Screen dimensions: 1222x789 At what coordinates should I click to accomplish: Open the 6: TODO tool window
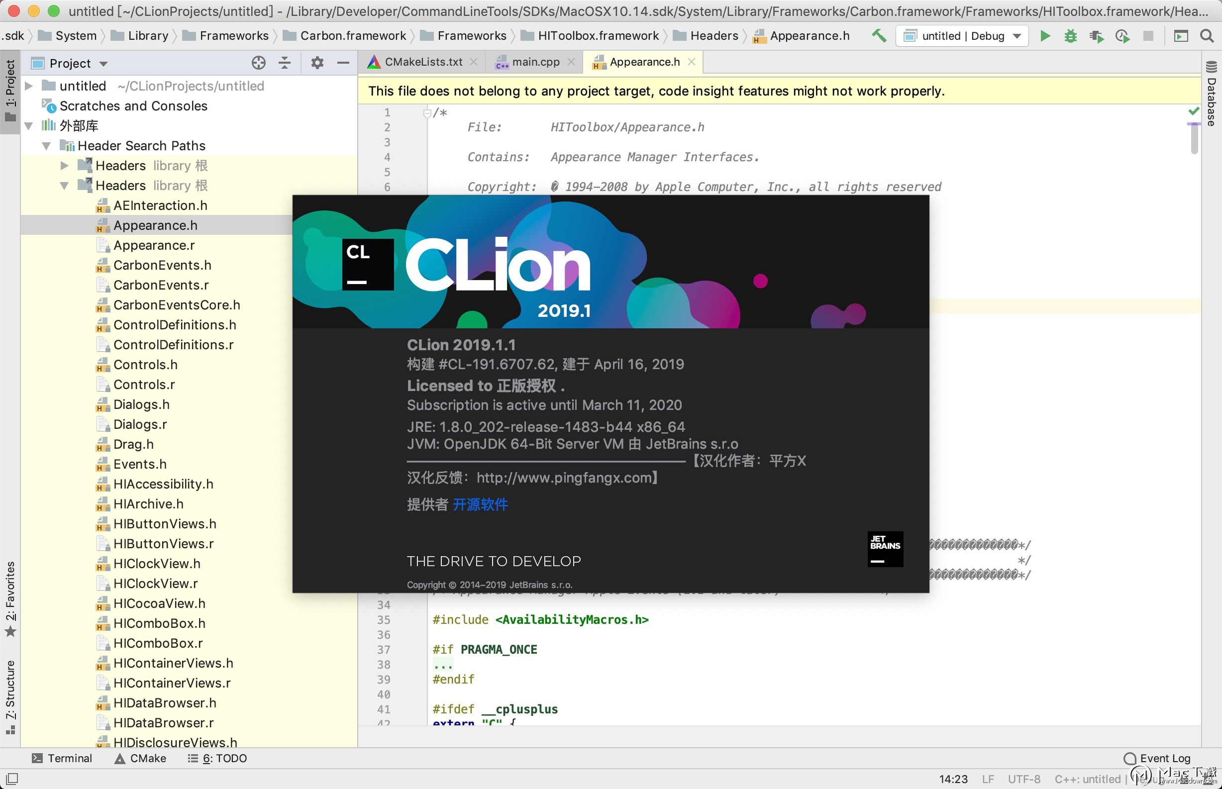[x=217, y=758]
